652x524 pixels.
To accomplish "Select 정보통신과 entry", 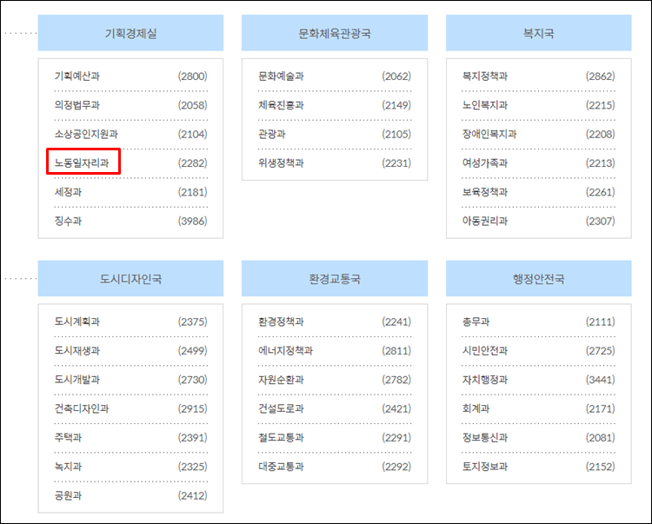I will [x=485, y=438].
